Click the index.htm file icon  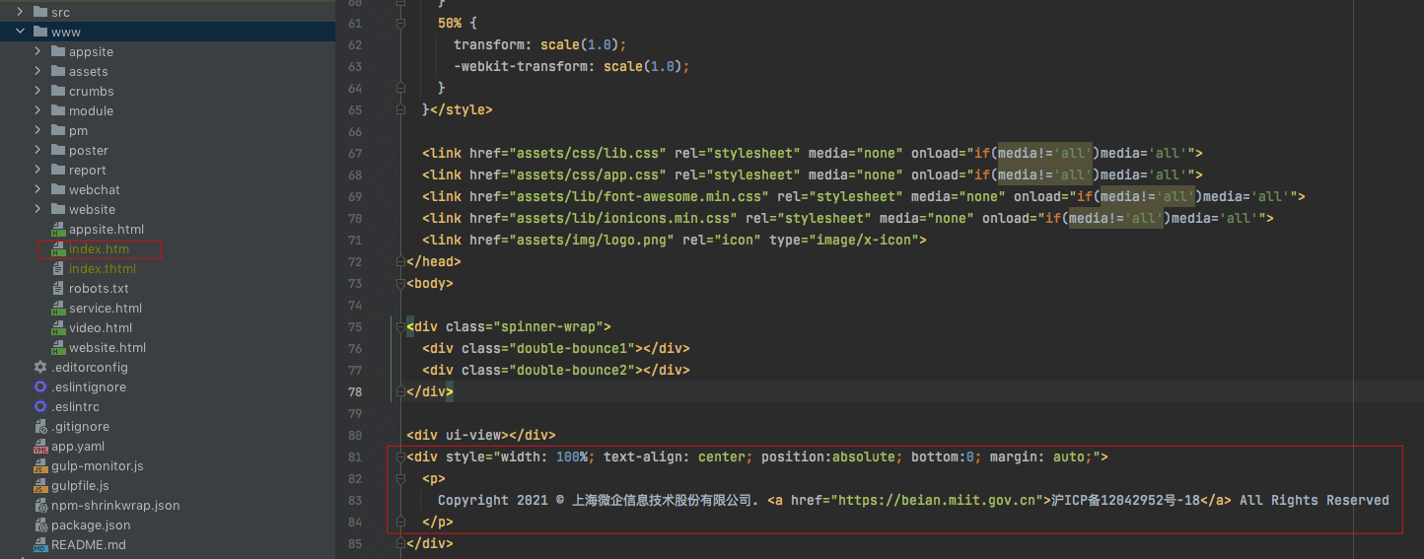pos(58,249)
